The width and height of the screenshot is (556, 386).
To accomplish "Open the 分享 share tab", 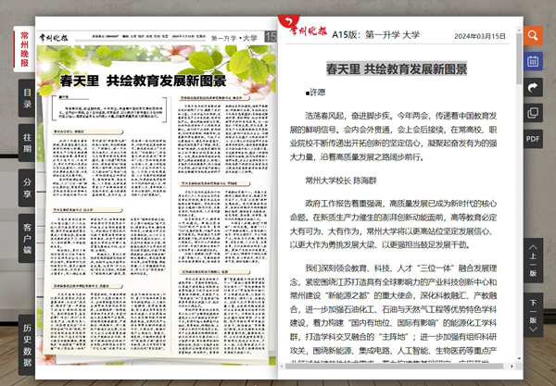I will click(27, 188).
